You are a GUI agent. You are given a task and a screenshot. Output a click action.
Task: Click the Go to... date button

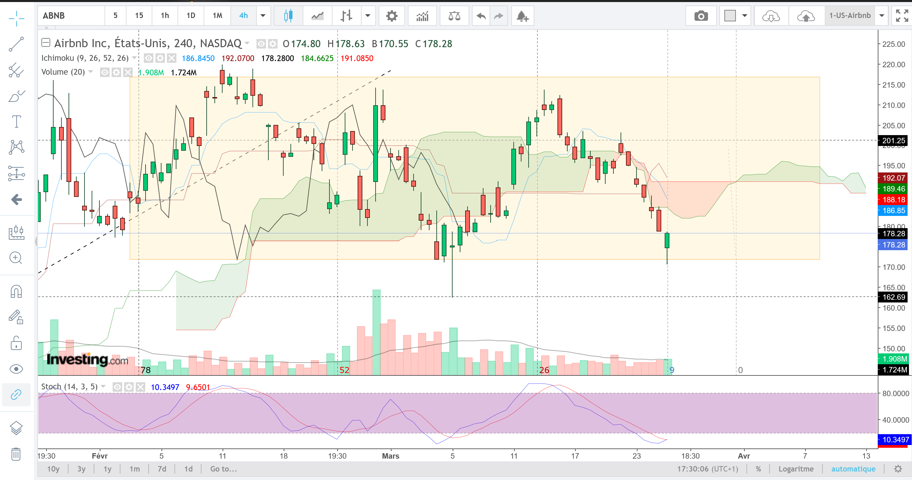point(223,469)
